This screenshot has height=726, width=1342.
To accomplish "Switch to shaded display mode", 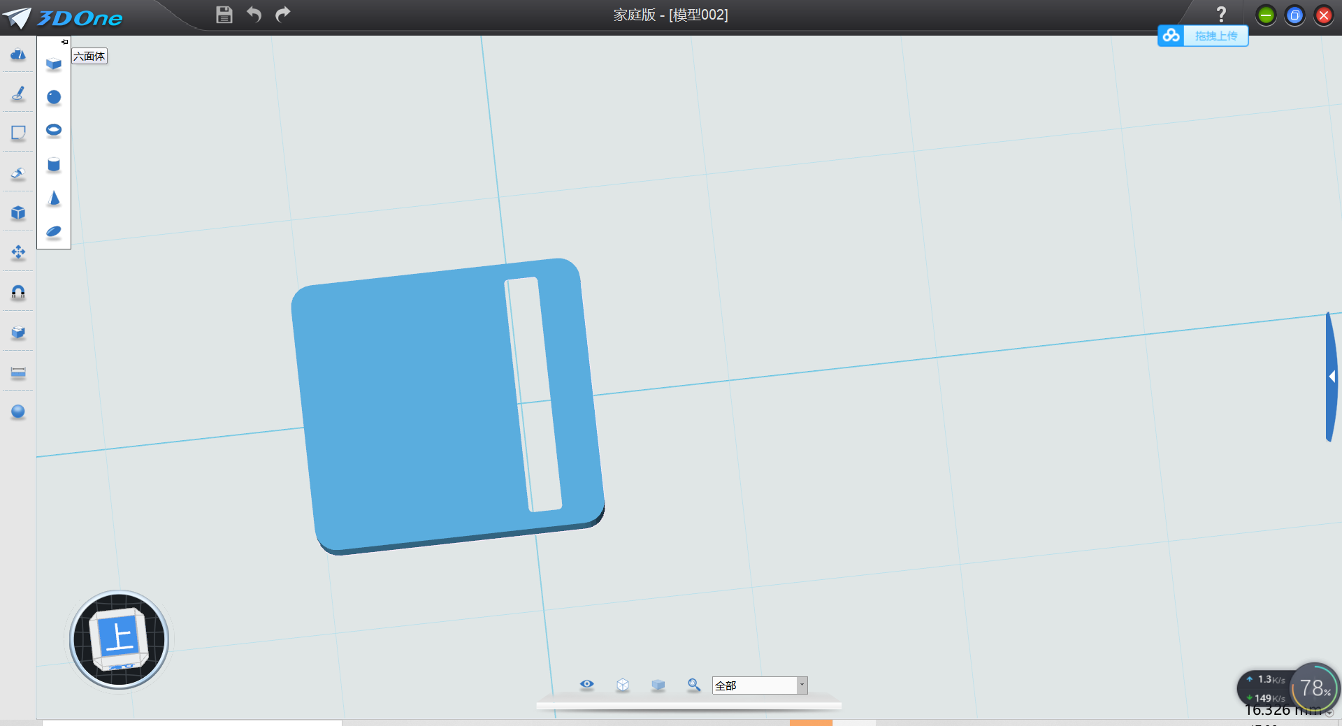I will tap(658, 685).
